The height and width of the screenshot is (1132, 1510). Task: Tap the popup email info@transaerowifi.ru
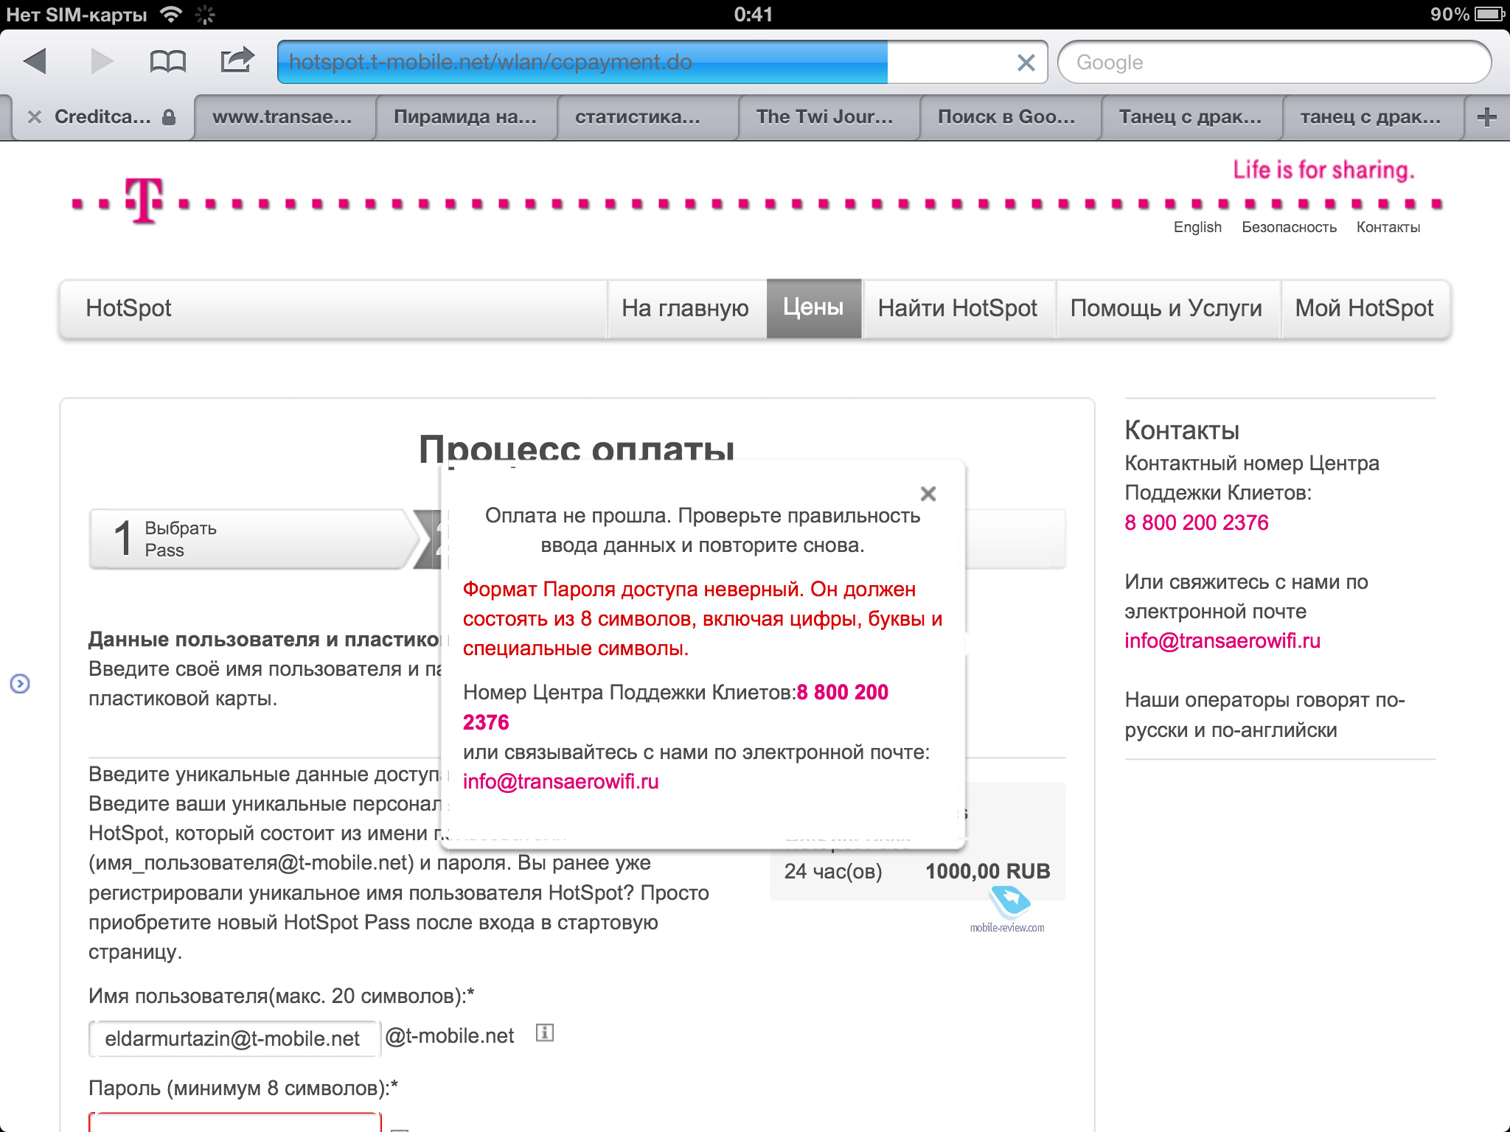[x=560, y=781]
